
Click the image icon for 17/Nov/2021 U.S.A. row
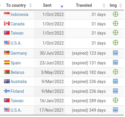point(115,110)
